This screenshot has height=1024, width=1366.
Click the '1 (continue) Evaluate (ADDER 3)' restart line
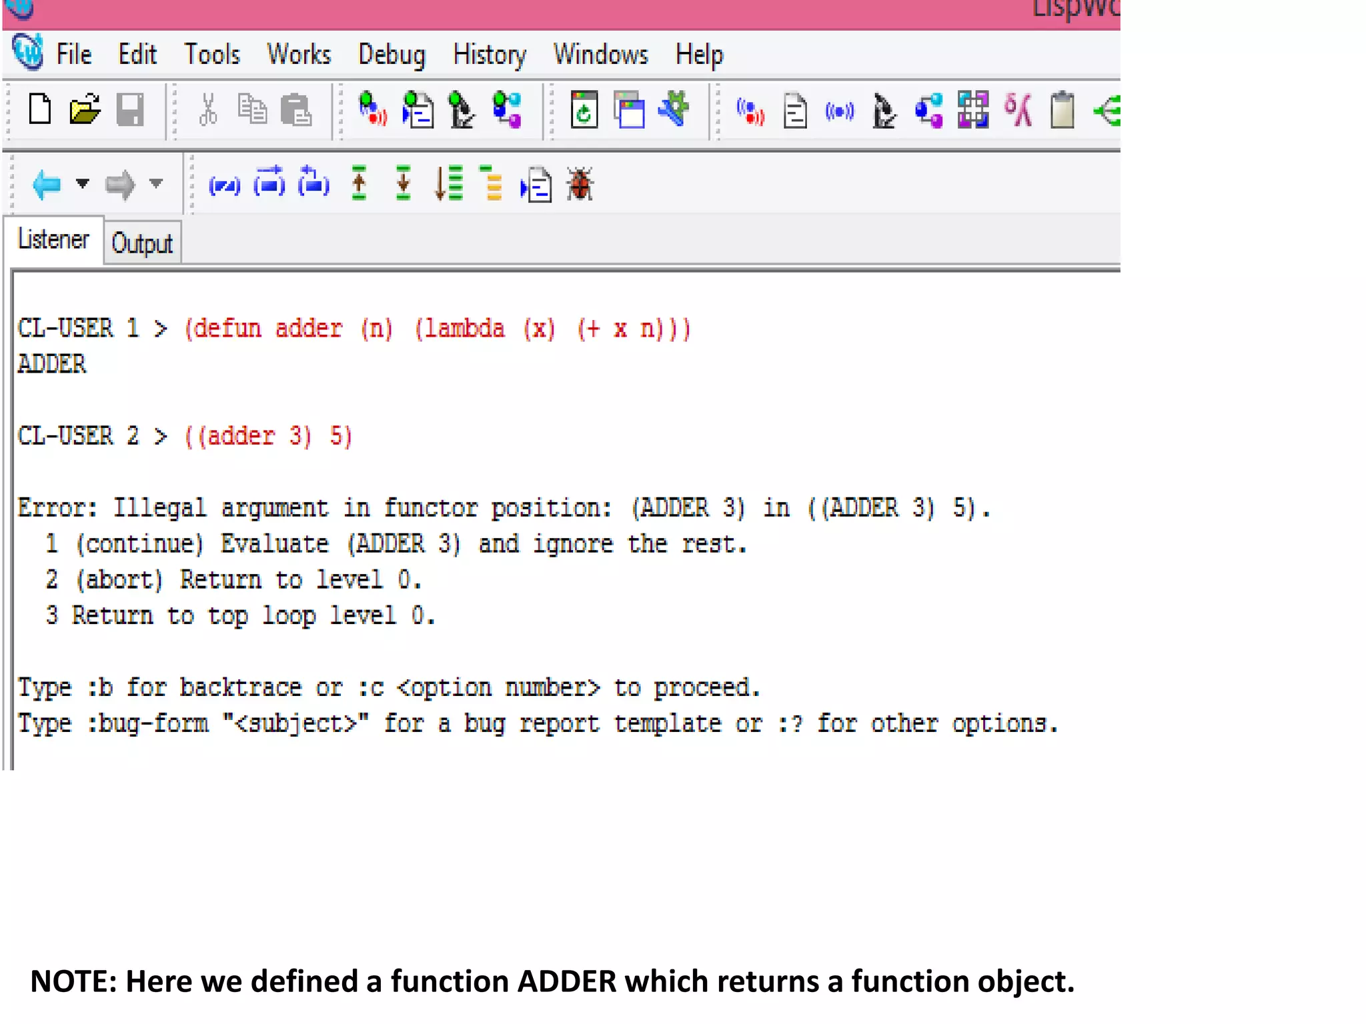(x=396, y=544)
